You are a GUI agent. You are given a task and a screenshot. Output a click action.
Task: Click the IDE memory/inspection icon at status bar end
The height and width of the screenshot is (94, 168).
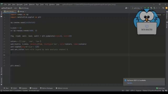pos(166,91)
